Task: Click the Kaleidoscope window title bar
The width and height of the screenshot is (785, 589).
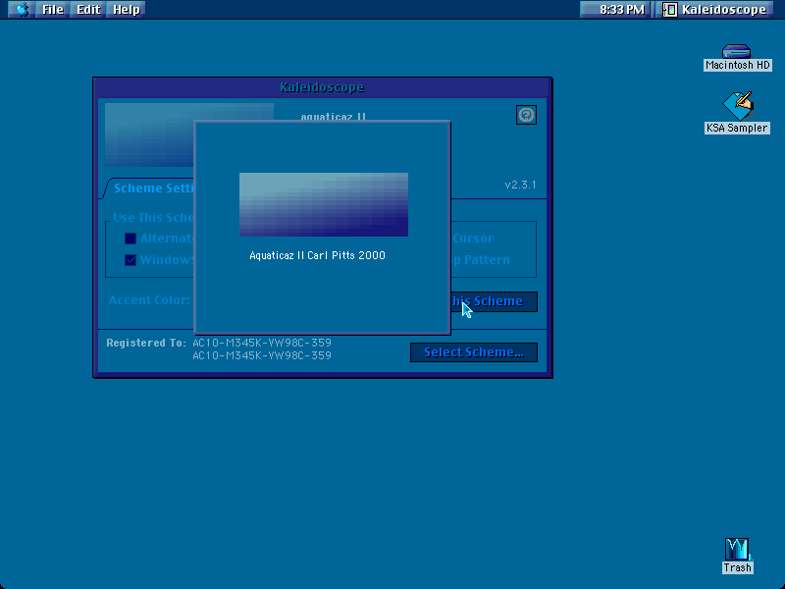Action: point(322,87)
